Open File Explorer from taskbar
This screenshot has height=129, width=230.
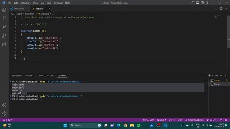coord(132,125)
